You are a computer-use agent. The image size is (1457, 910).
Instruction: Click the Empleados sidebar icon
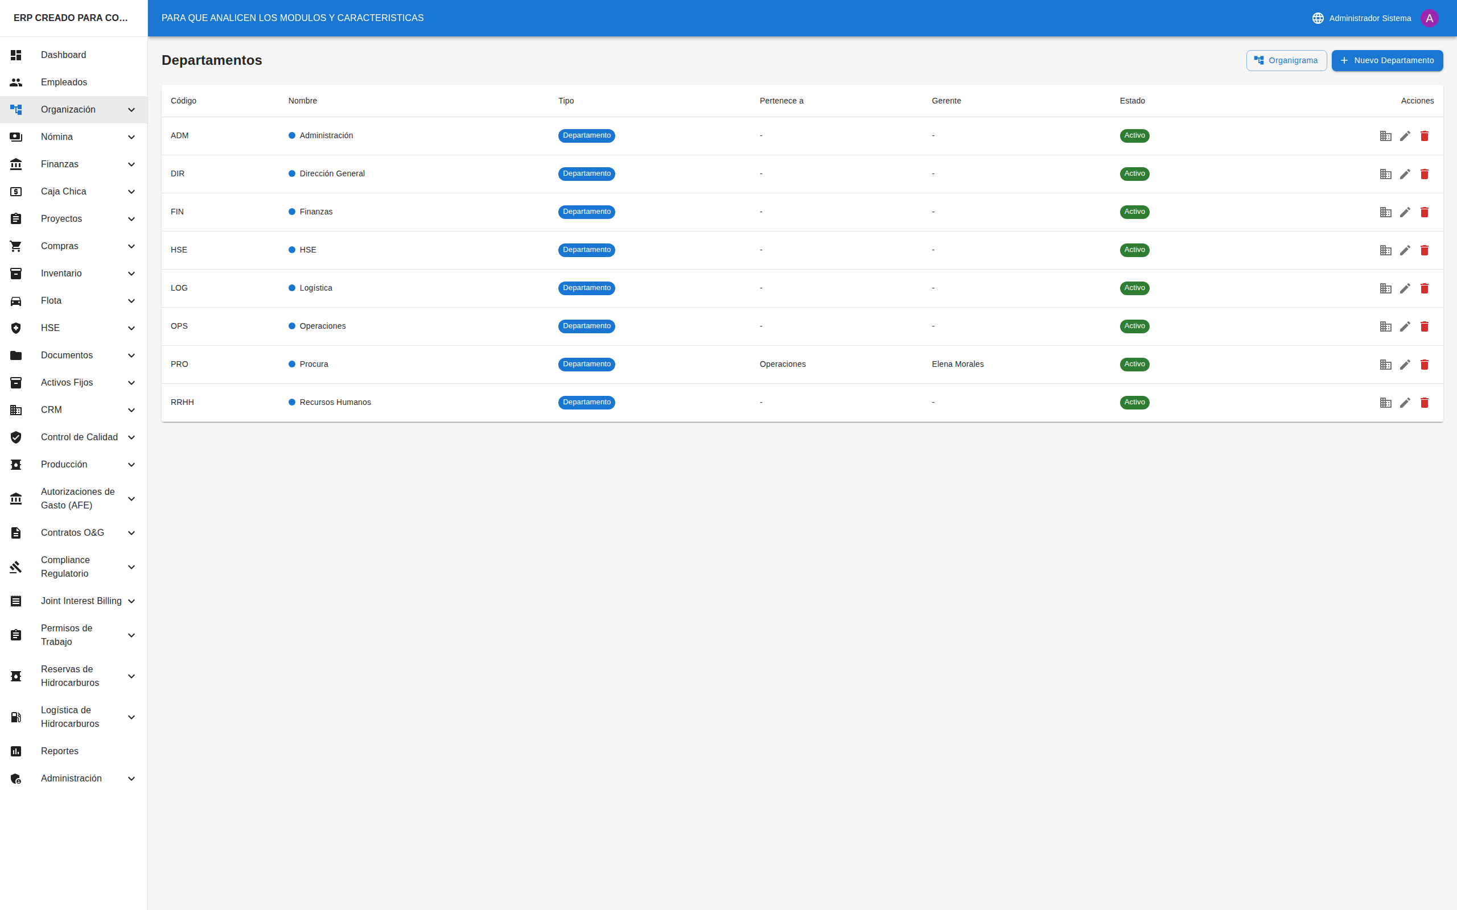[x=17, y=82]
